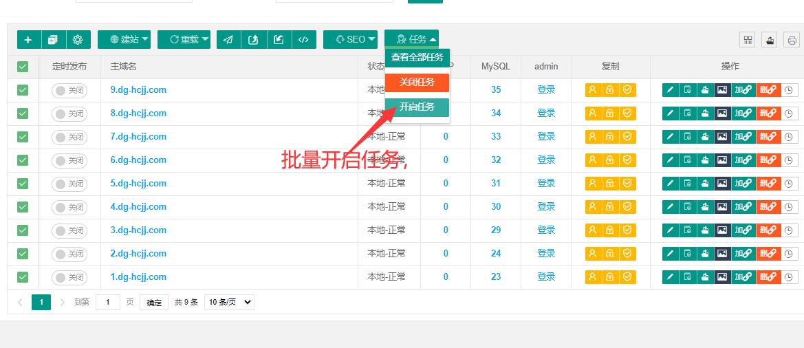Uncheck the checkbox for 7.dg-hcjj.com

pos(23,137)
